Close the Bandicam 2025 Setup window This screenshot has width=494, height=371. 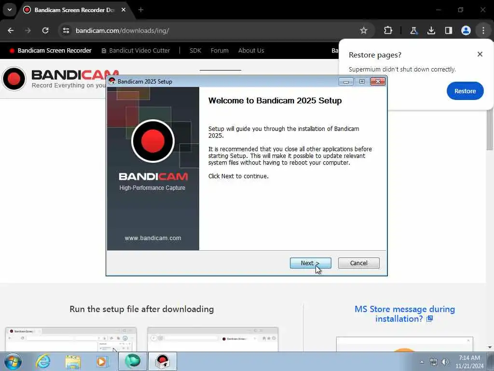pyautogui.click(x=378, y=82)
